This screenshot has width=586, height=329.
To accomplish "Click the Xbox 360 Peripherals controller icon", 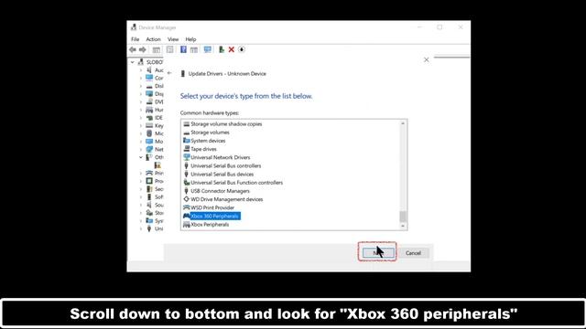I will [186, 216].
